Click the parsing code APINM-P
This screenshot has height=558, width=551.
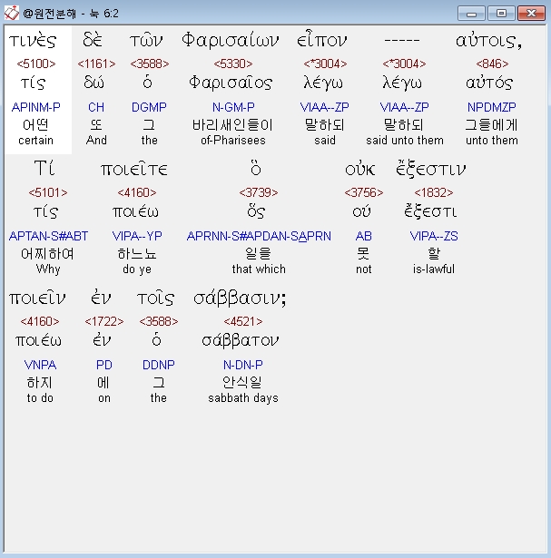(36, 107)
